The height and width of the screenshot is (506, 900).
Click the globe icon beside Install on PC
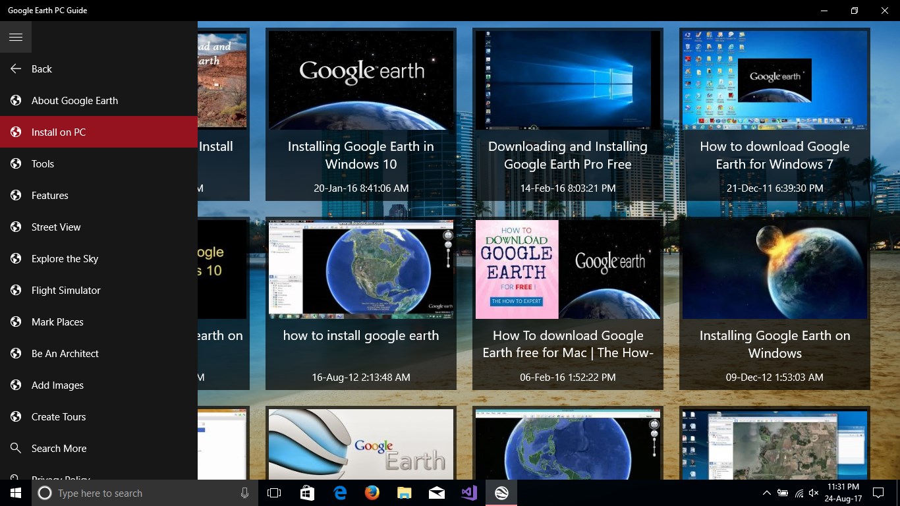[16, 132]
